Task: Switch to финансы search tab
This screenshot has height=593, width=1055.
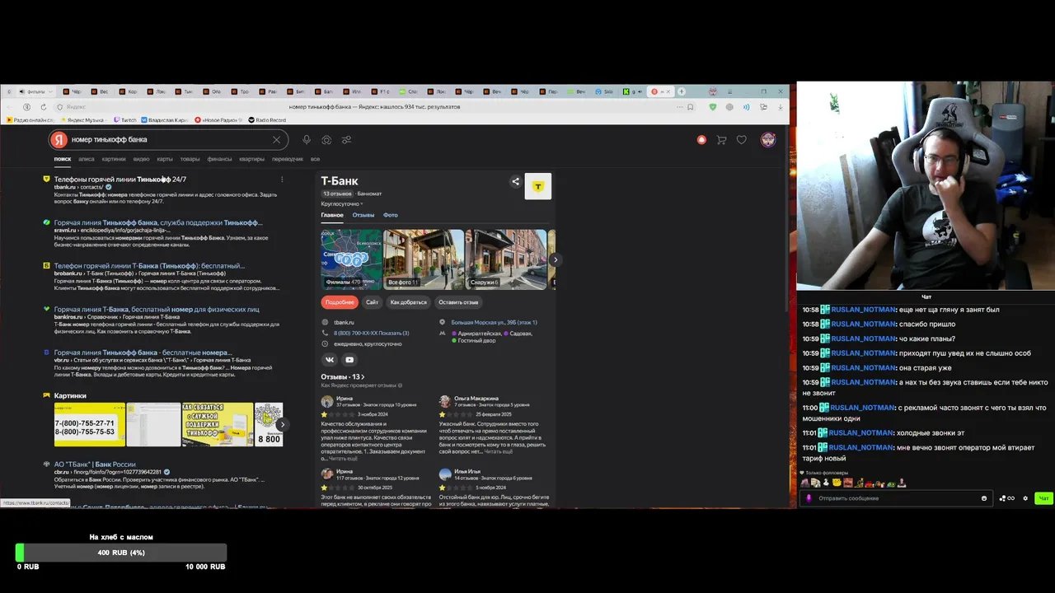Action: (x=219, y=159)
